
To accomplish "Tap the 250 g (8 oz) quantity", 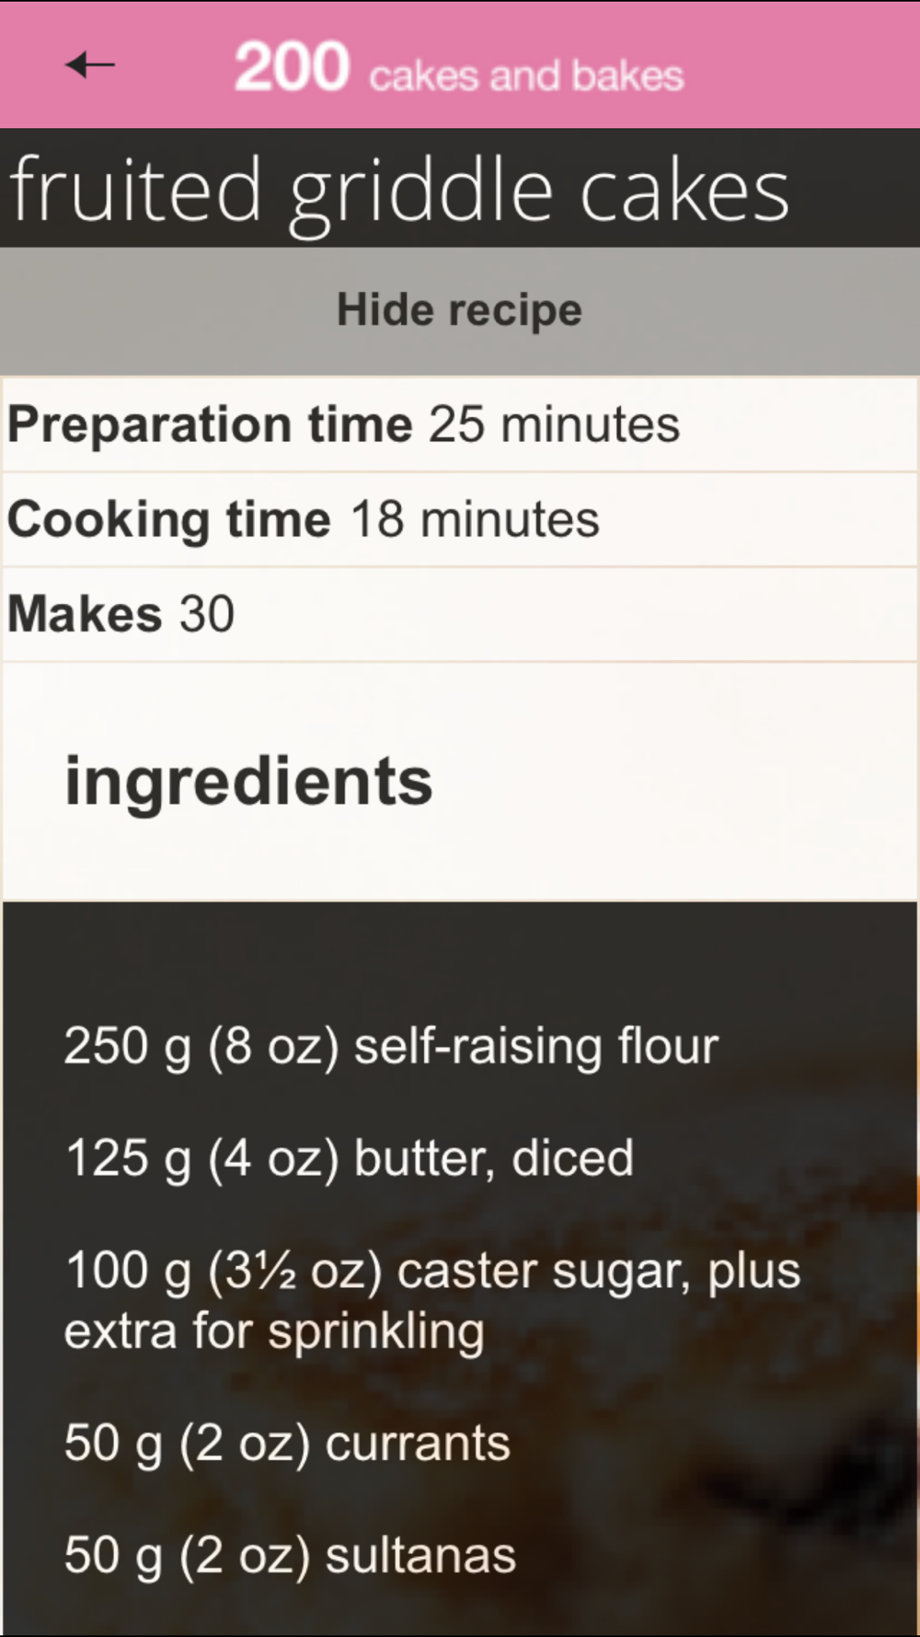I will 201,1047.
